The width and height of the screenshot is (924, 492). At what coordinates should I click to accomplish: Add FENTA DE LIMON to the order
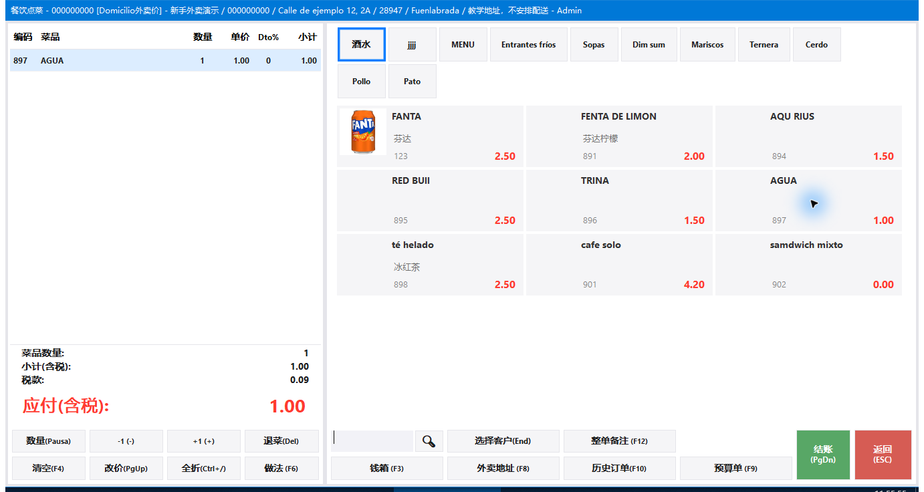(619, 136)
